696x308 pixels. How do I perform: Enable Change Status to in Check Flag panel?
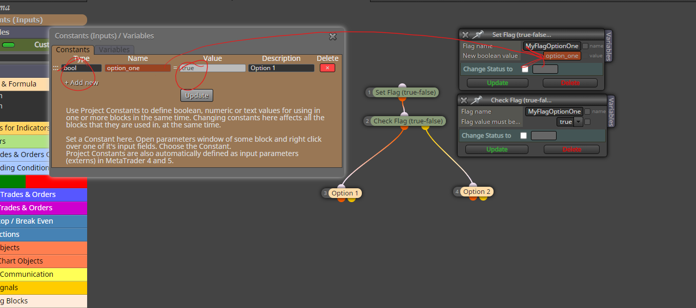[523, 136]
